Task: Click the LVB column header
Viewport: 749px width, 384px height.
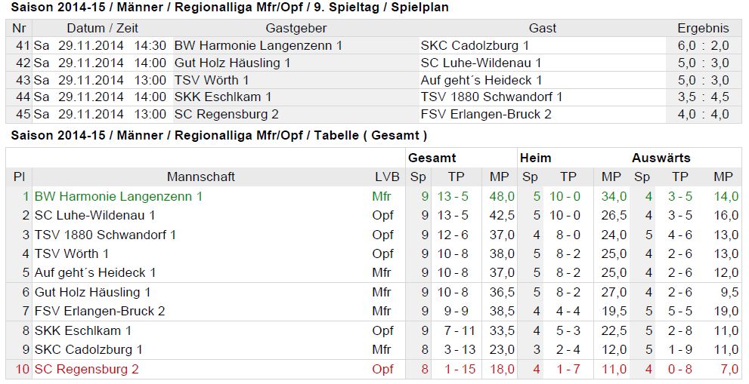Action: (x=387, y=177)
